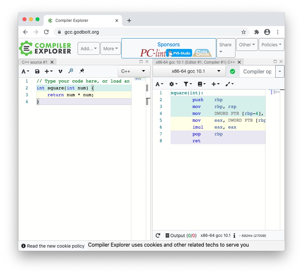303x275 pixels.
Task: Click info icon beside cookie policy
Action: pos(23,246)
